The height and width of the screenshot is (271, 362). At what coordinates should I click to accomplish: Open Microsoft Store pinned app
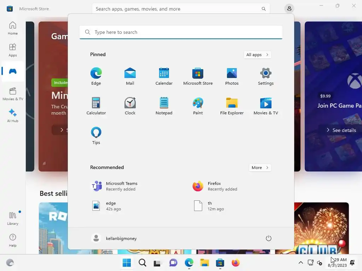pyautogui.click(x=198, y=77)
